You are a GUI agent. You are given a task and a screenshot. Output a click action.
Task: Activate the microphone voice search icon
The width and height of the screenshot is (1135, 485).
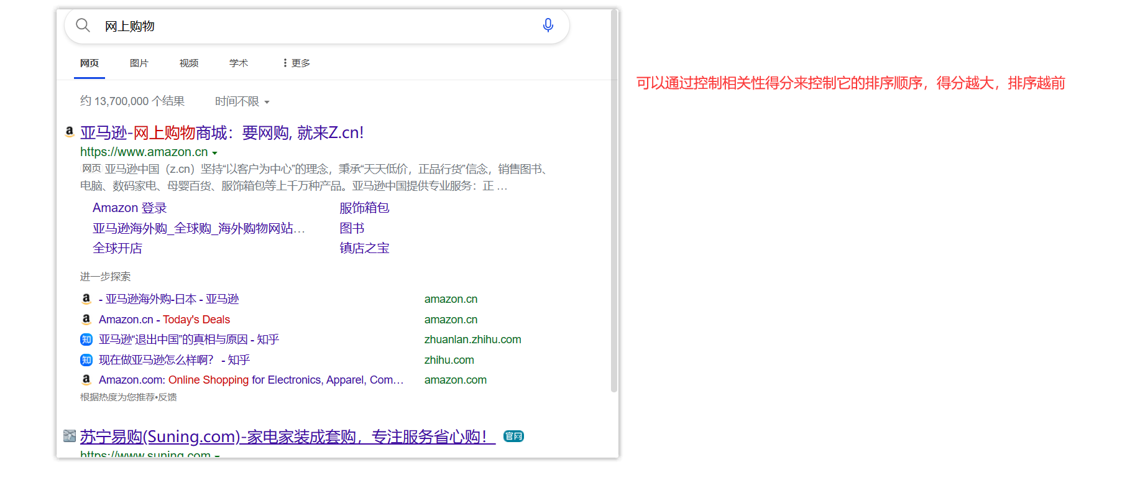(x=548, y=25)
